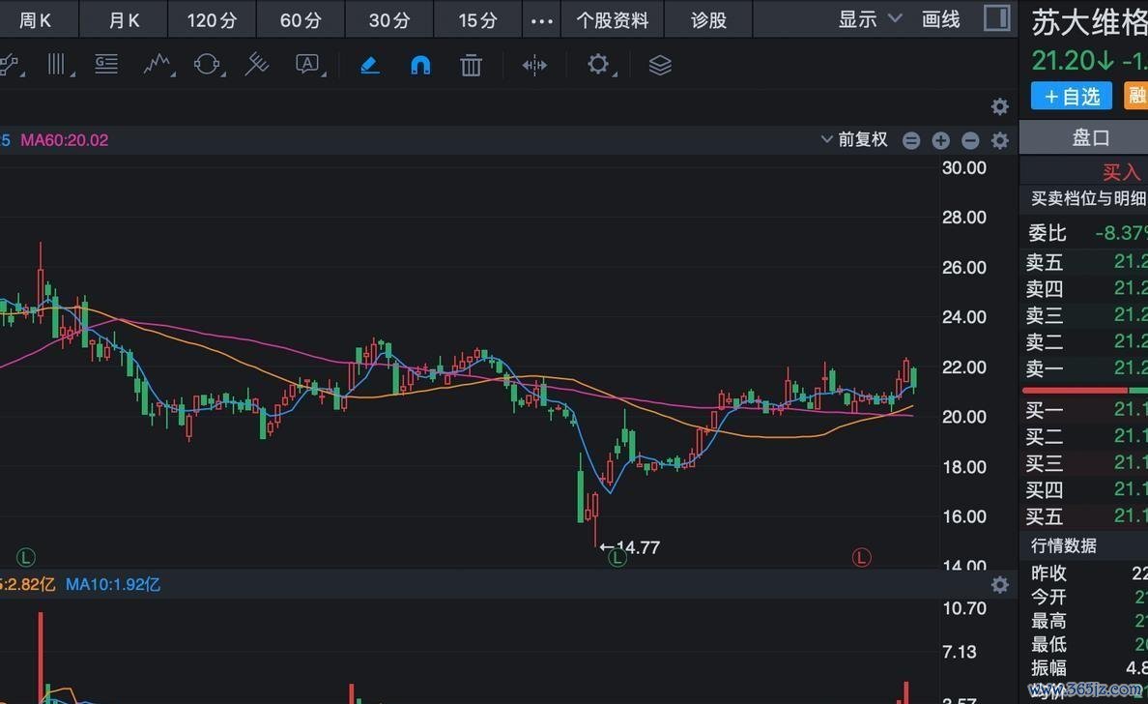Open the gear above the MA60 row

point(999,107)
